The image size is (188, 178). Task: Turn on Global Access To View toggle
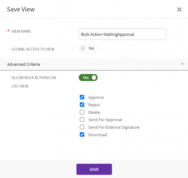(x=88, y=48)
